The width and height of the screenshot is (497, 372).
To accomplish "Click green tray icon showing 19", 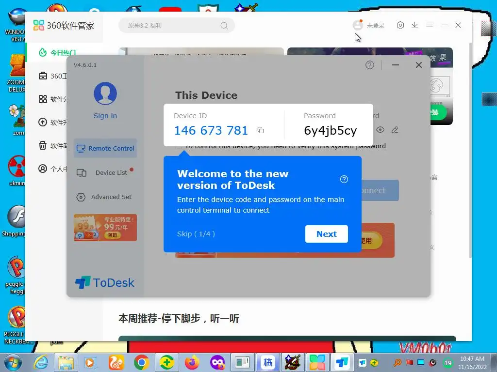I will (x=448, y=363).
